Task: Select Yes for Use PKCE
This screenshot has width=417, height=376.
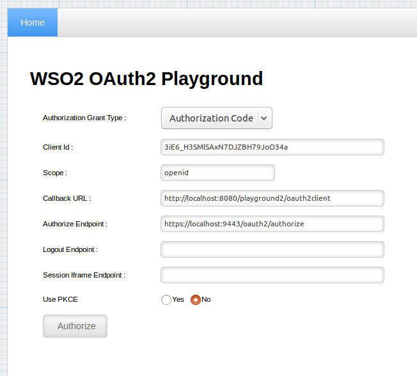Action: (166, 300)
